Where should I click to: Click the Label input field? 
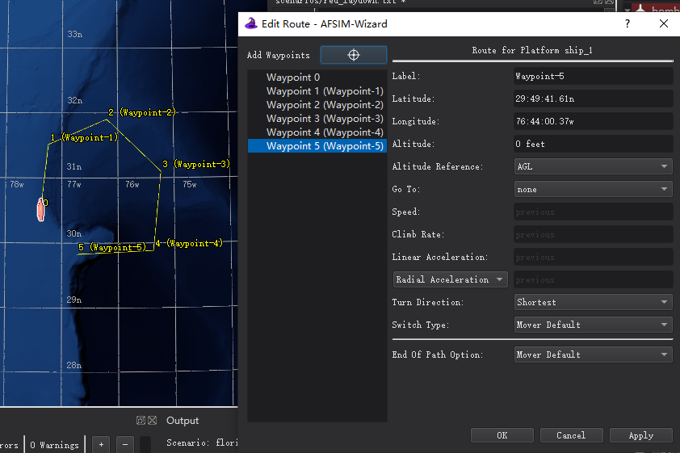(x=593, y=76)
